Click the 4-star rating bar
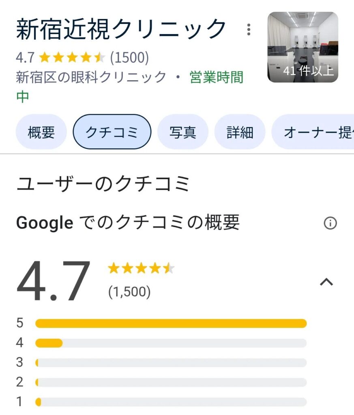354x415 pixels. [x=171, y=343]
